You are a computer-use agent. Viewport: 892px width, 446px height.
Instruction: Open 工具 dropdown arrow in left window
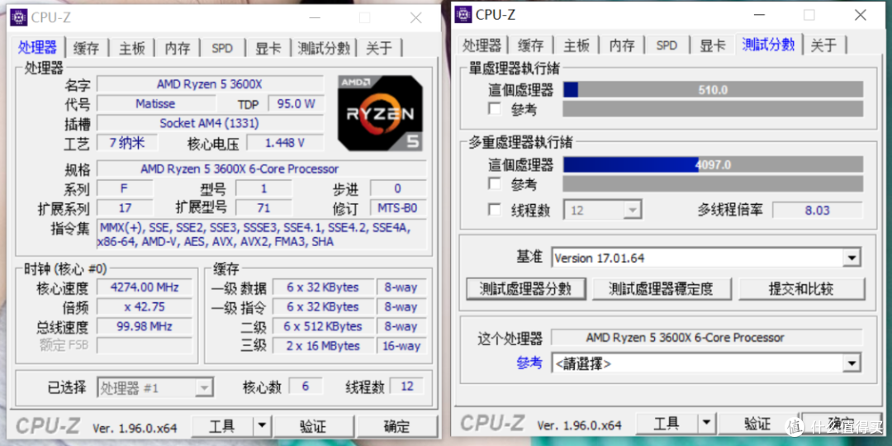[x=262, y=425]
